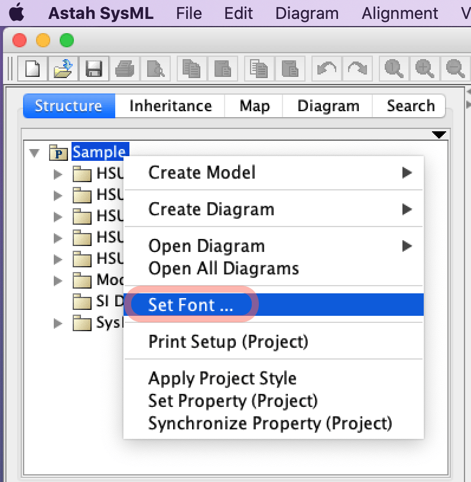
Task: Open the structure tree panel dropdown arrow
Action: (x=439, y=134)
